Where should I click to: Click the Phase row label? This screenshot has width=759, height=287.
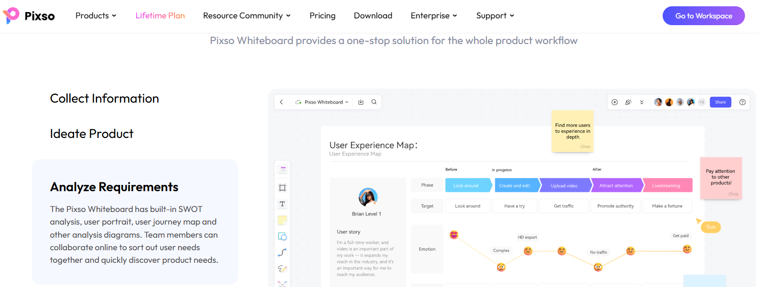click(427, 185)
